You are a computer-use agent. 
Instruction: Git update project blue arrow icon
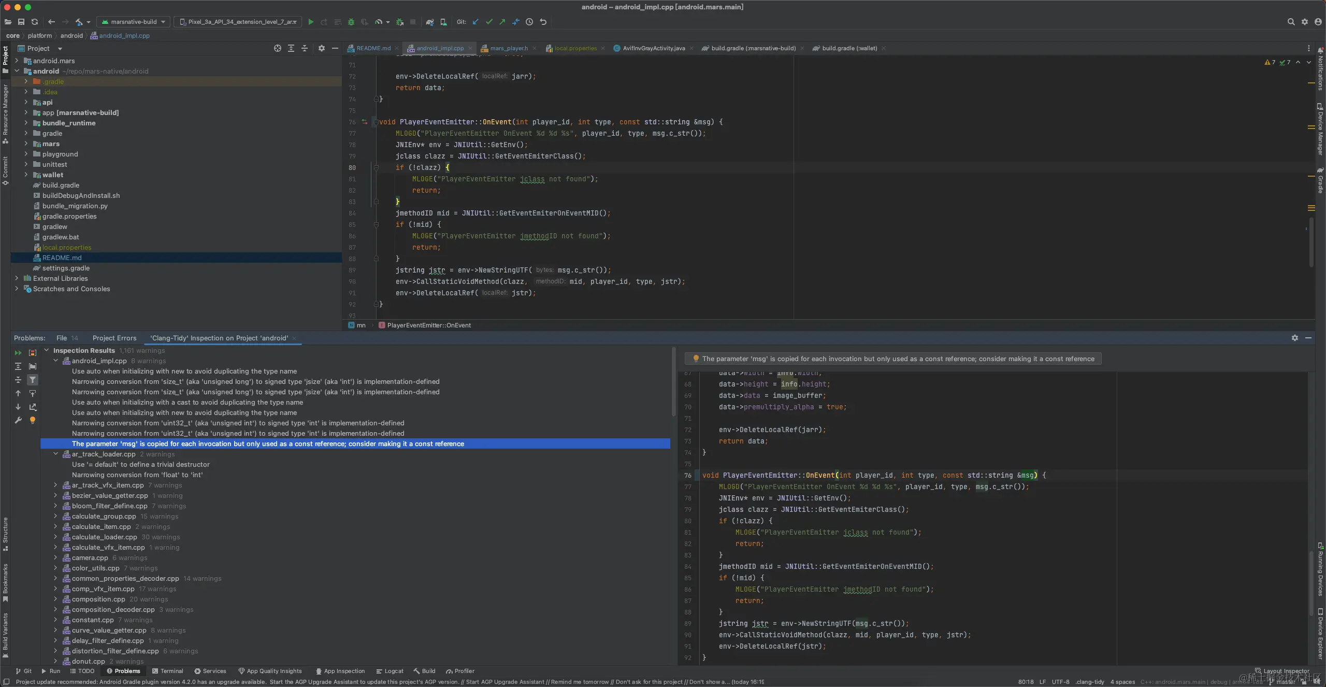(475, 22)
